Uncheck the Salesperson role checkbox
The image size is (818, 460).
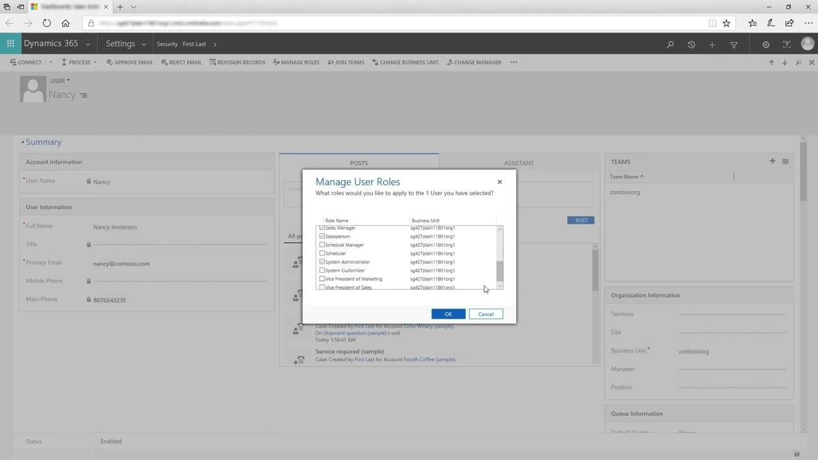click(322, 236)
